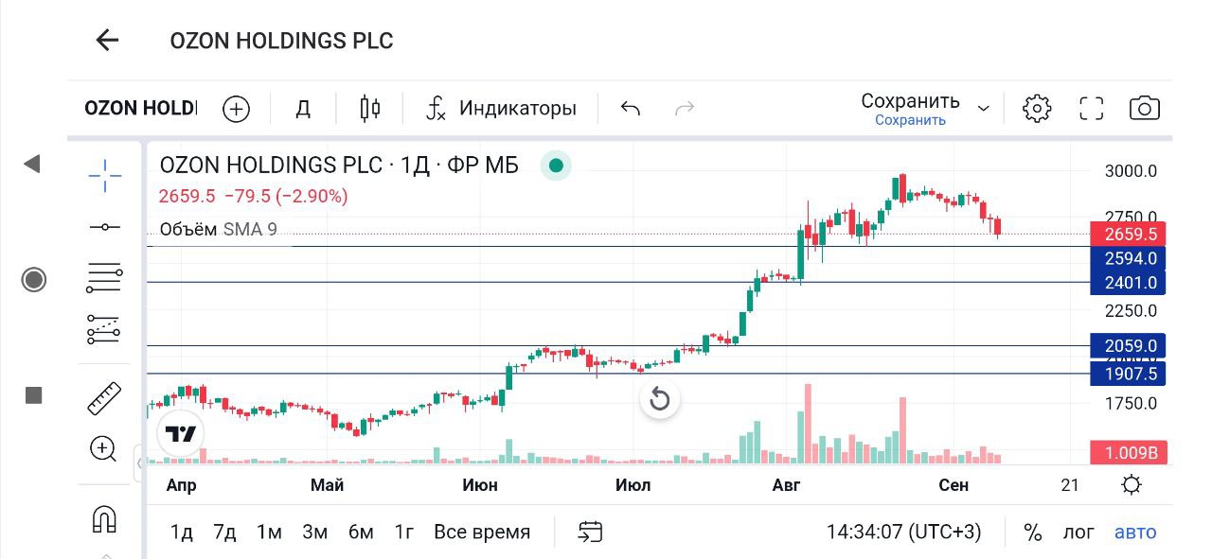Viewport: 1212px width, 559px height.
Task: Open the candlestick chart style selector
Action: (x=370, y=109)
